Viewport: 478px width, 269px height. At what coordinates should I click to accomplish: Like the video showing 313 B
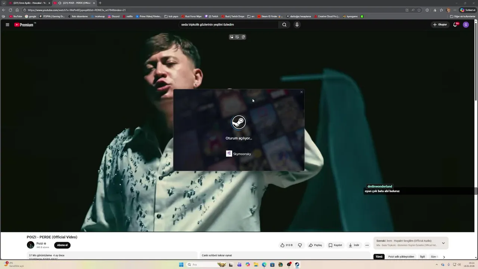pyautogui.click(x=286, y=245)
